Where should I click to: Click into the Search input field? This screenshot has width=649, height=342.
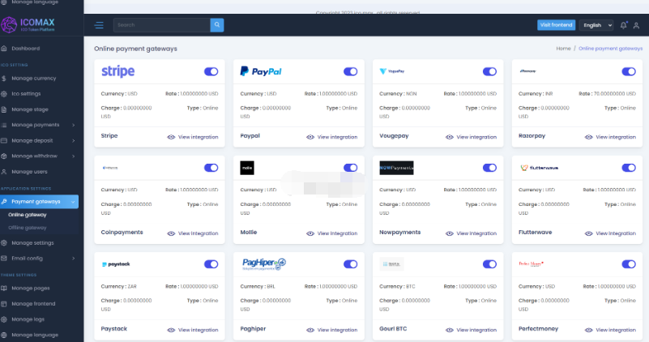[162, 25]
